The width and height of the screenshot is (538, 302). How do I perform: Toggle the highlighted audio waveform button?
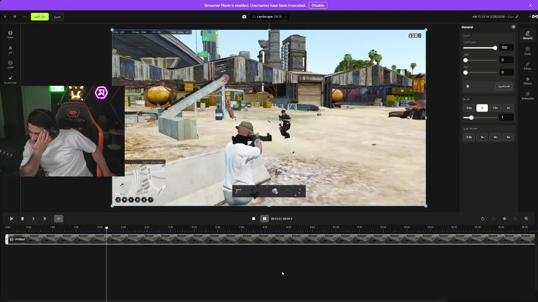(58, 219)
